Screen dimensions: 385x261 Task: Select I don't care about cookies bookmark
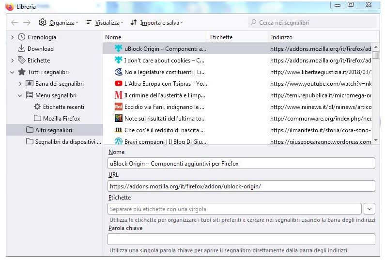pyautogui.click(x=164, y=61)
